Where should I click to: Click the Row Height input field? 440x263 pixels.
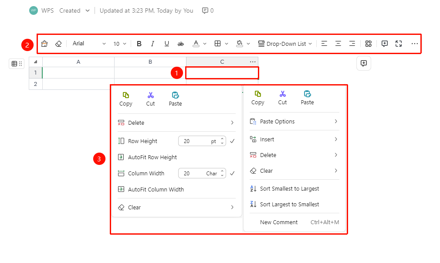[202, 141]
